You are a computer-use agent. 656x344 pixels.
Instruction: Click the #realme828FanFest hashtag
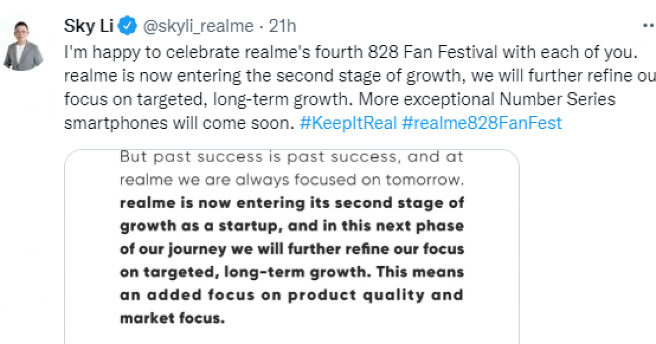(x=483, y=122)
